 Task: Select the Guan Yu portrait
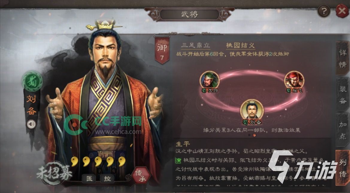(209, 80)
